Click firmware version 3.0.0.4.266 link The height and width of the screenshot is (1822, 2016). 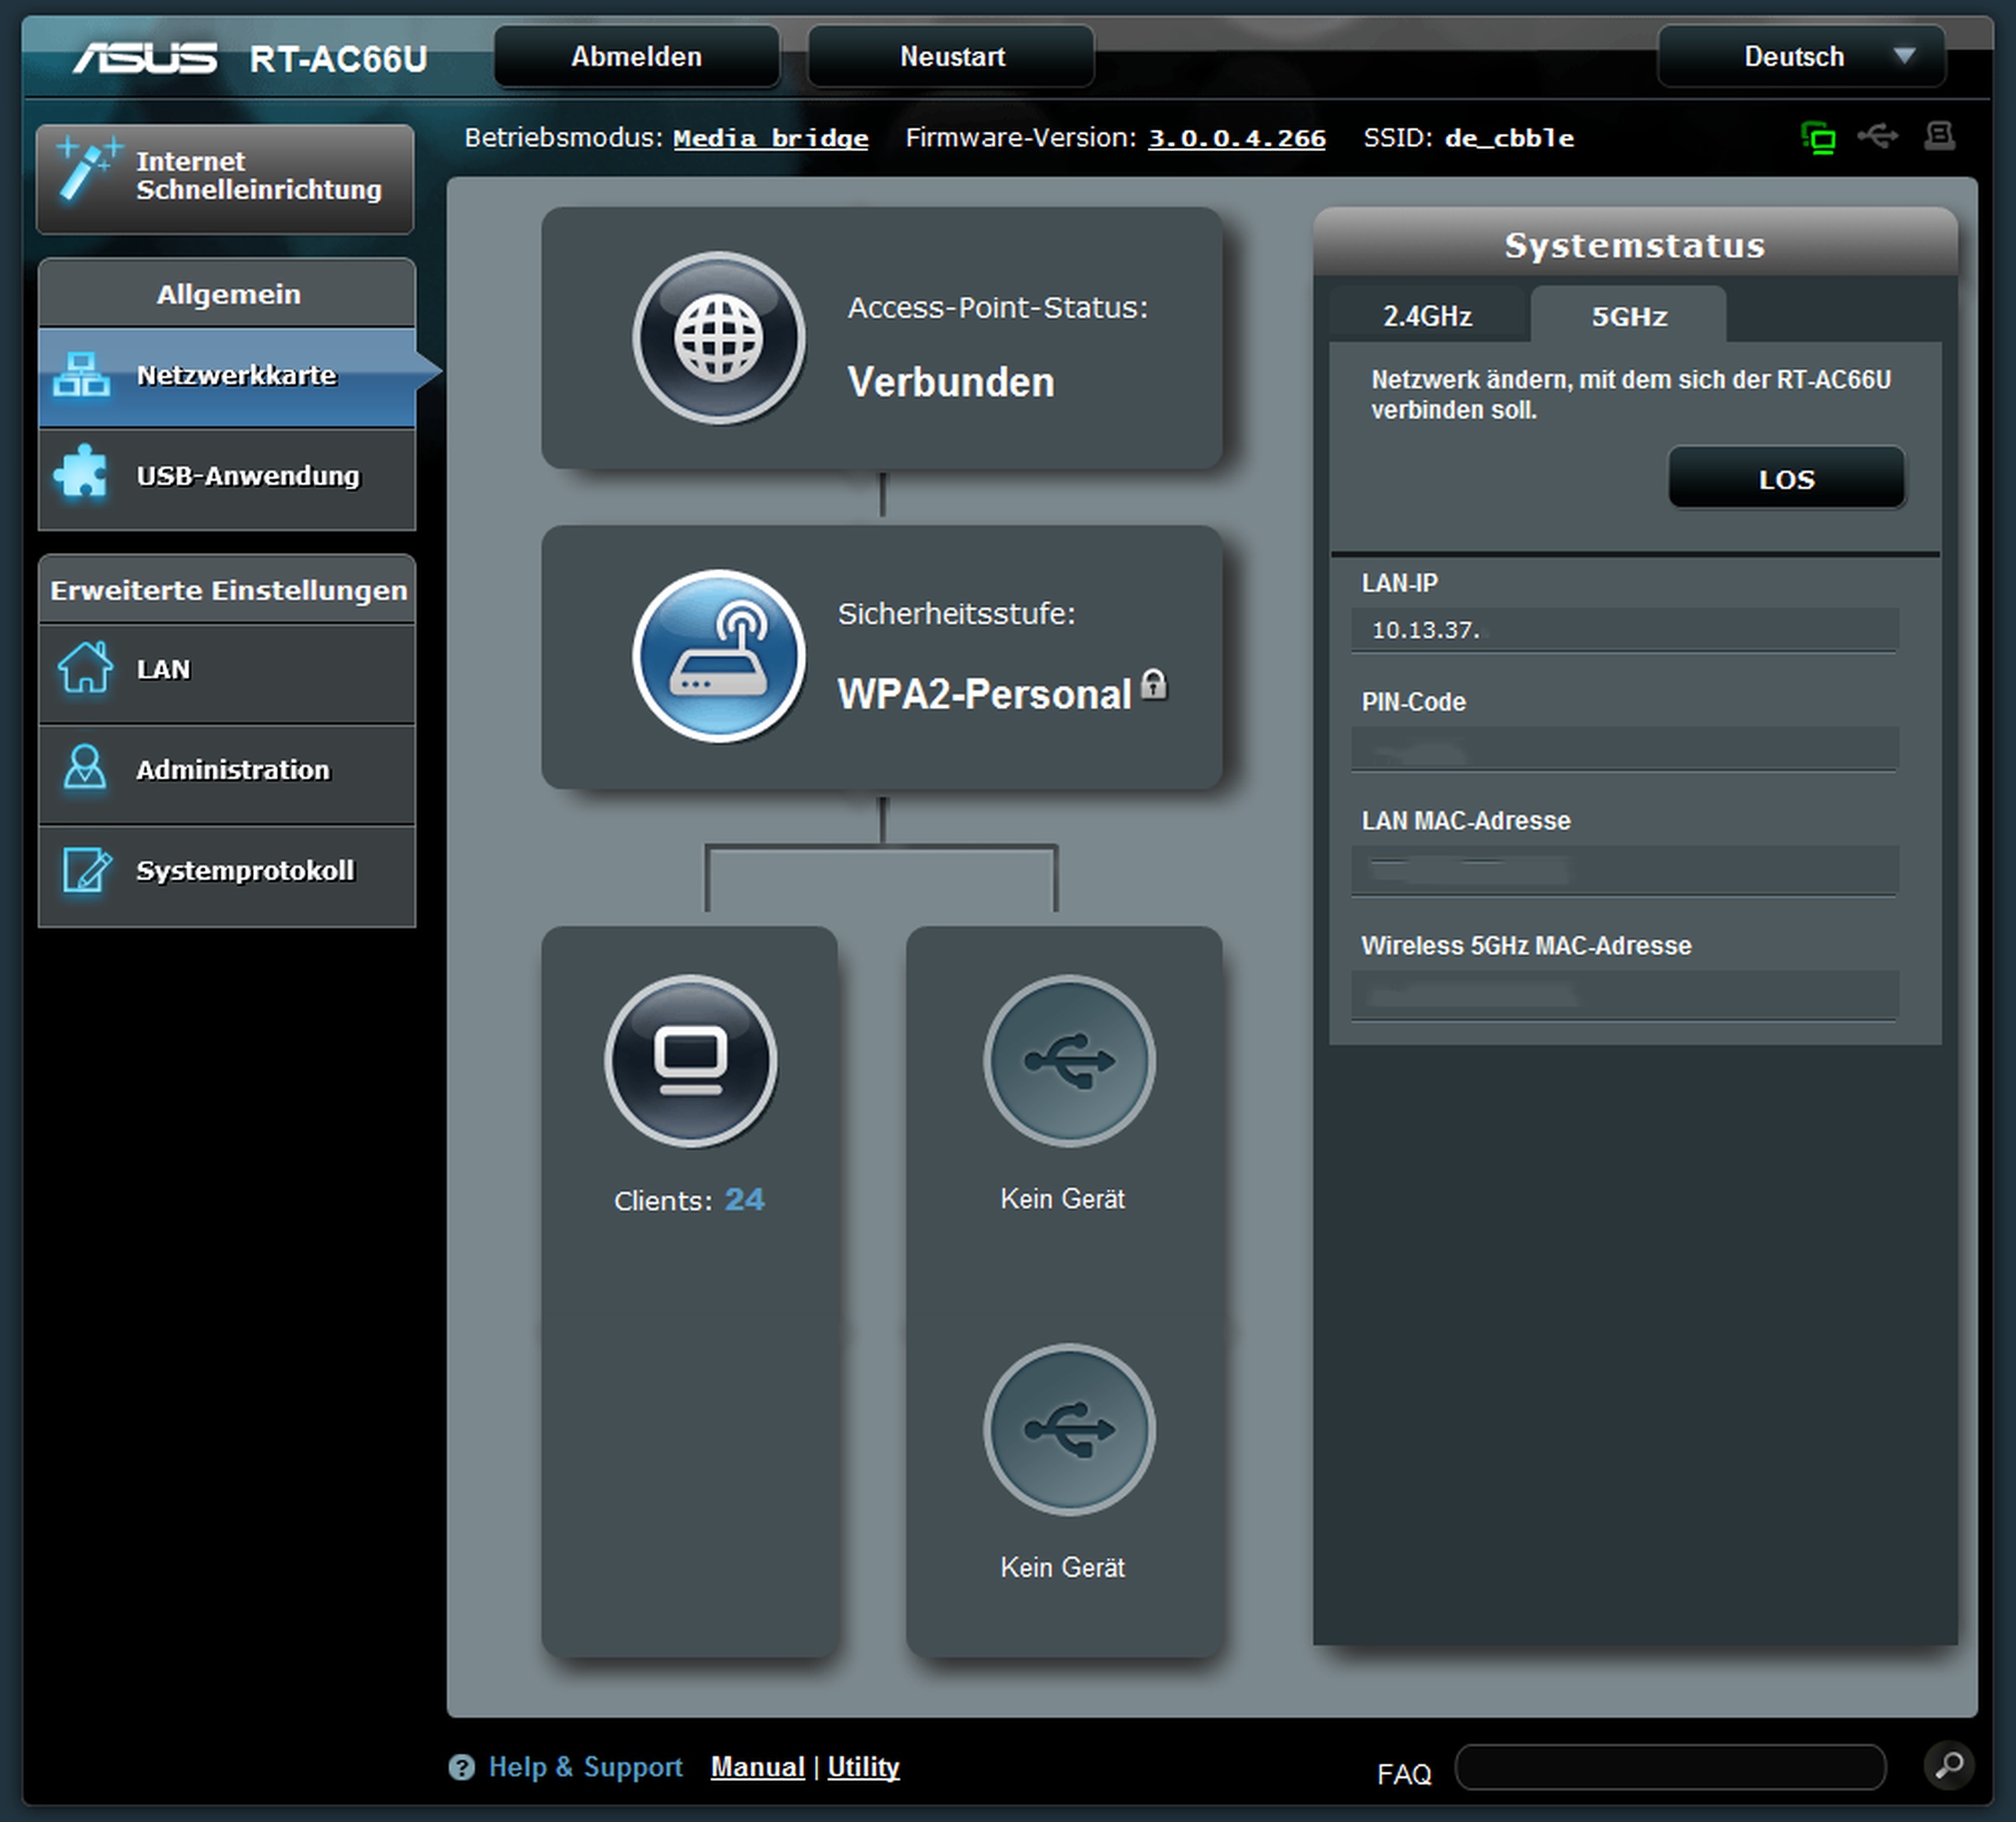(1236, 138)
